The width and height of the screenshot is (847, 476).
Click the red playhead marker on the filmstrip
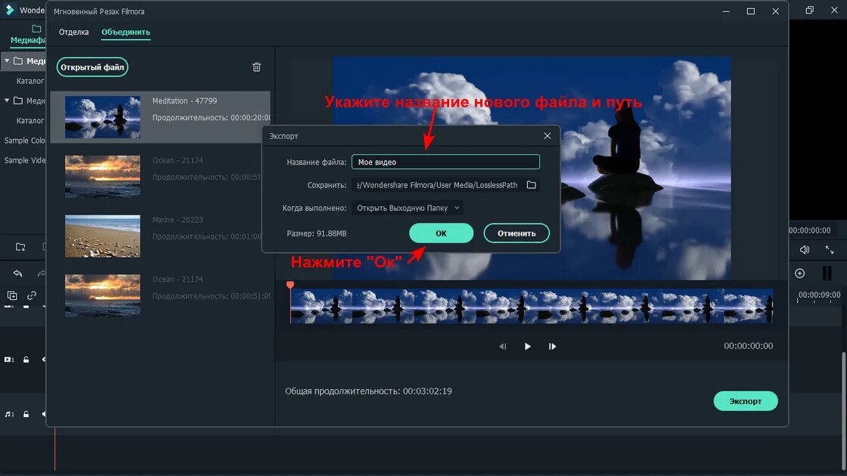(x=290, y=285)
